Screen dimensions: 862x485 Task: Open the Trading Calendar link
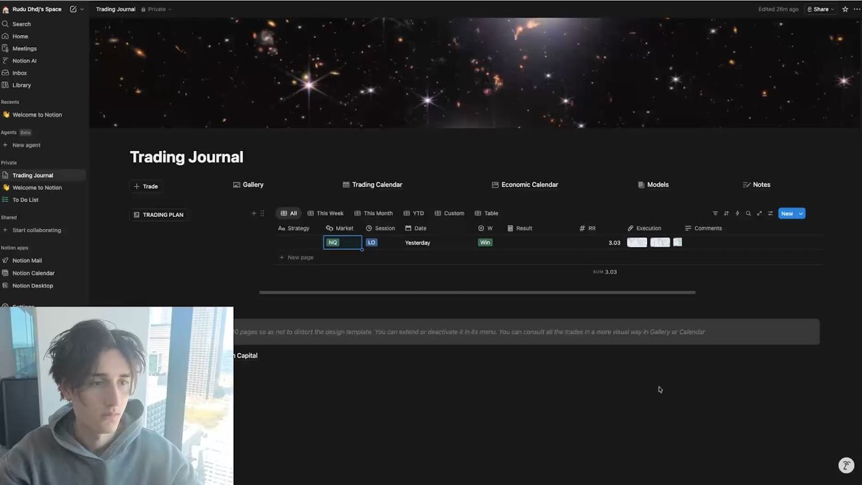pos(372,185)
